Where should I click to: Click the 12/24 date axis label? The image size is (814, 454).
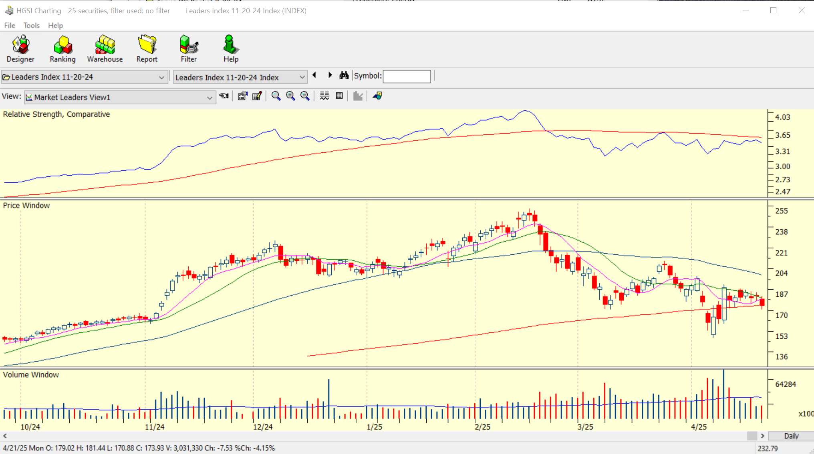click(x=263, y=427)
